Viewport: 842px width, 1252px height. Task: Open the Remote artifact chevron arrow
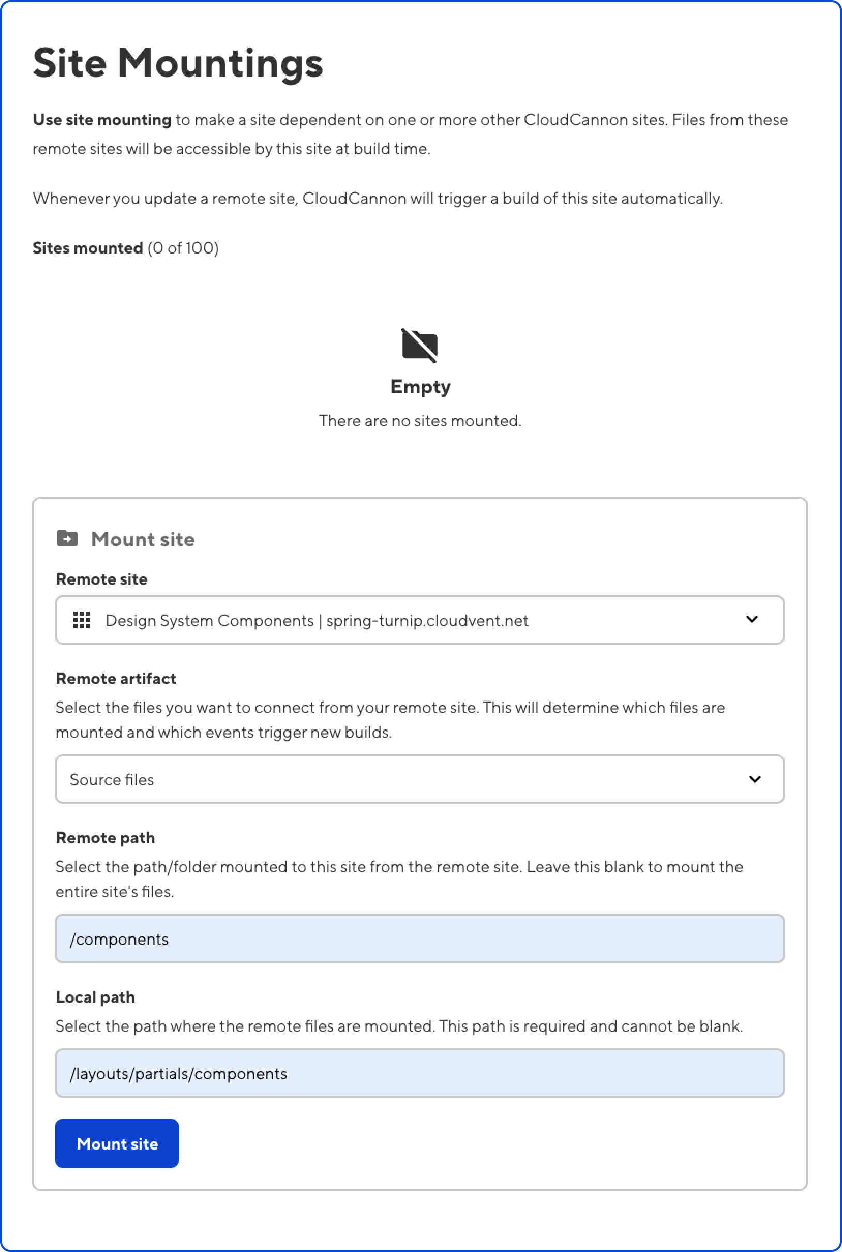(755, 779)
